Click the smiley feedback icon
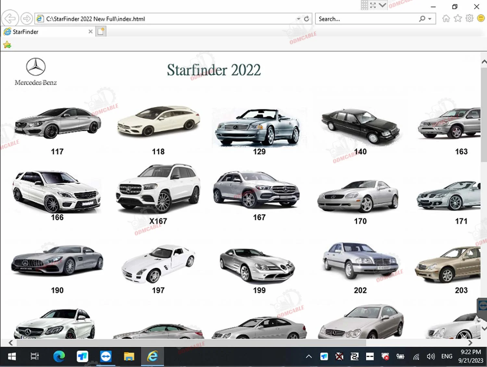The height and width of the screenshot is (367, 487). tap(481, 18)
